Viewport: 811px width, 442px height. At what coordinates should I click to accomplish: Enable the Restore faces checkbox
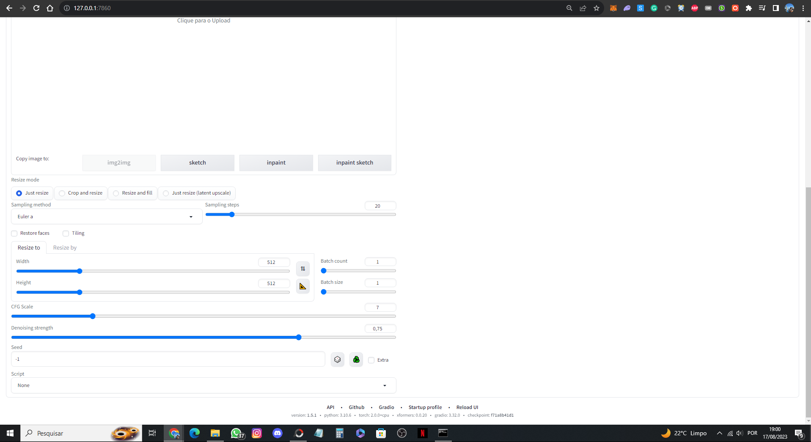[x=14, y=233]
